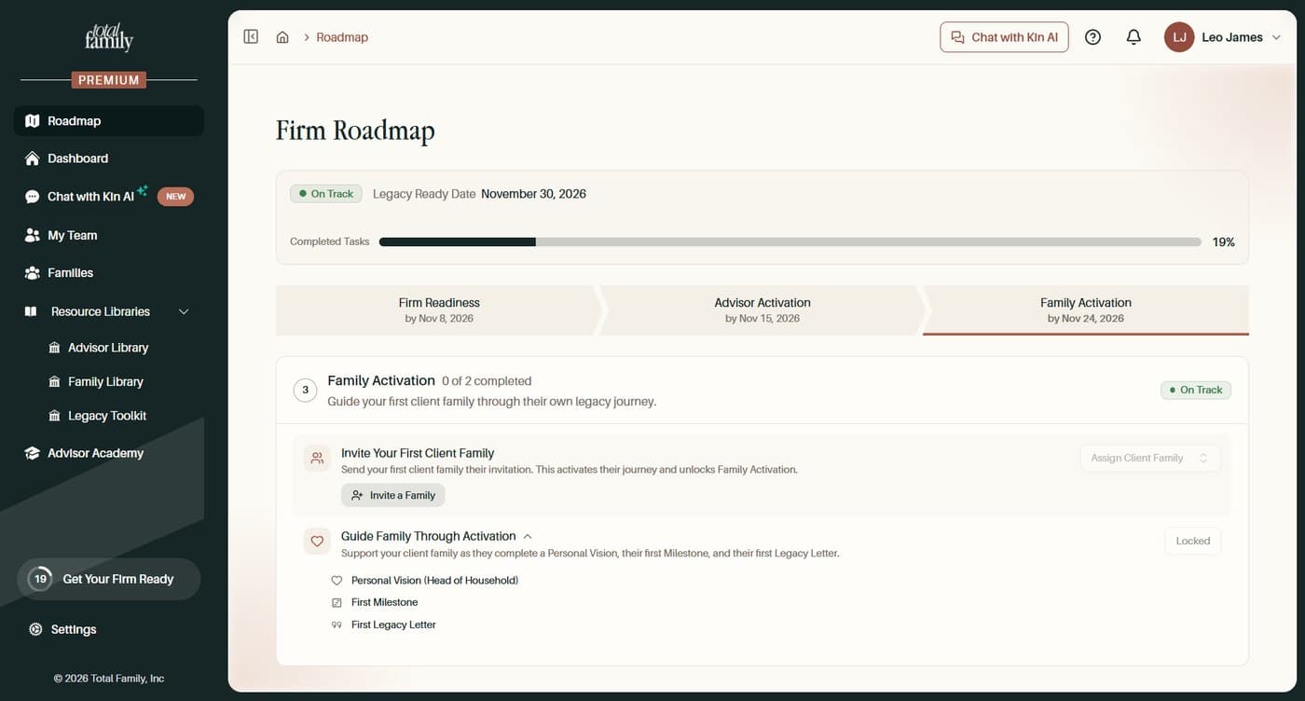Click the Firm Roadmap heading
The image size is (1305, 701).
tap(355, 131)
